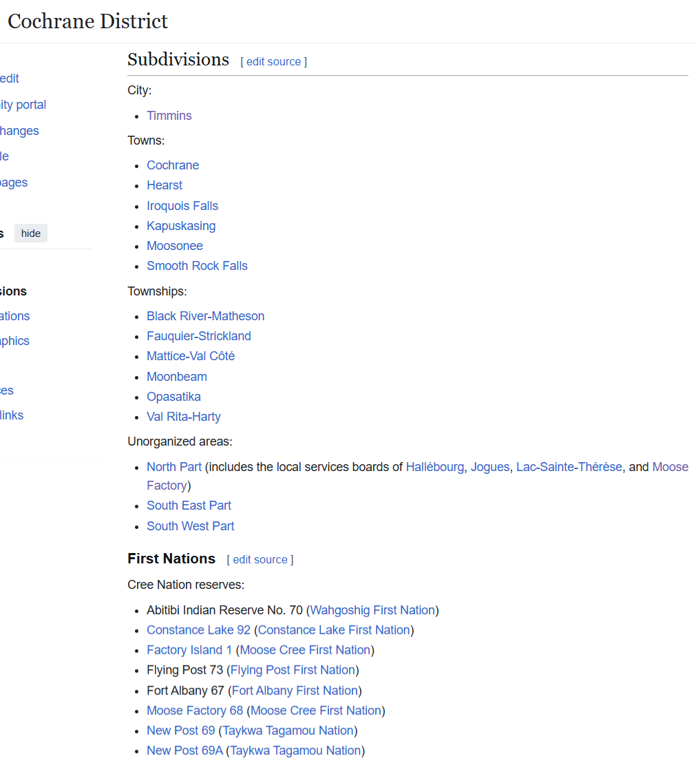Click the Lac-Sainte-Thérèse link
This screenshot has height=770, width=696.
coord(569,466)
